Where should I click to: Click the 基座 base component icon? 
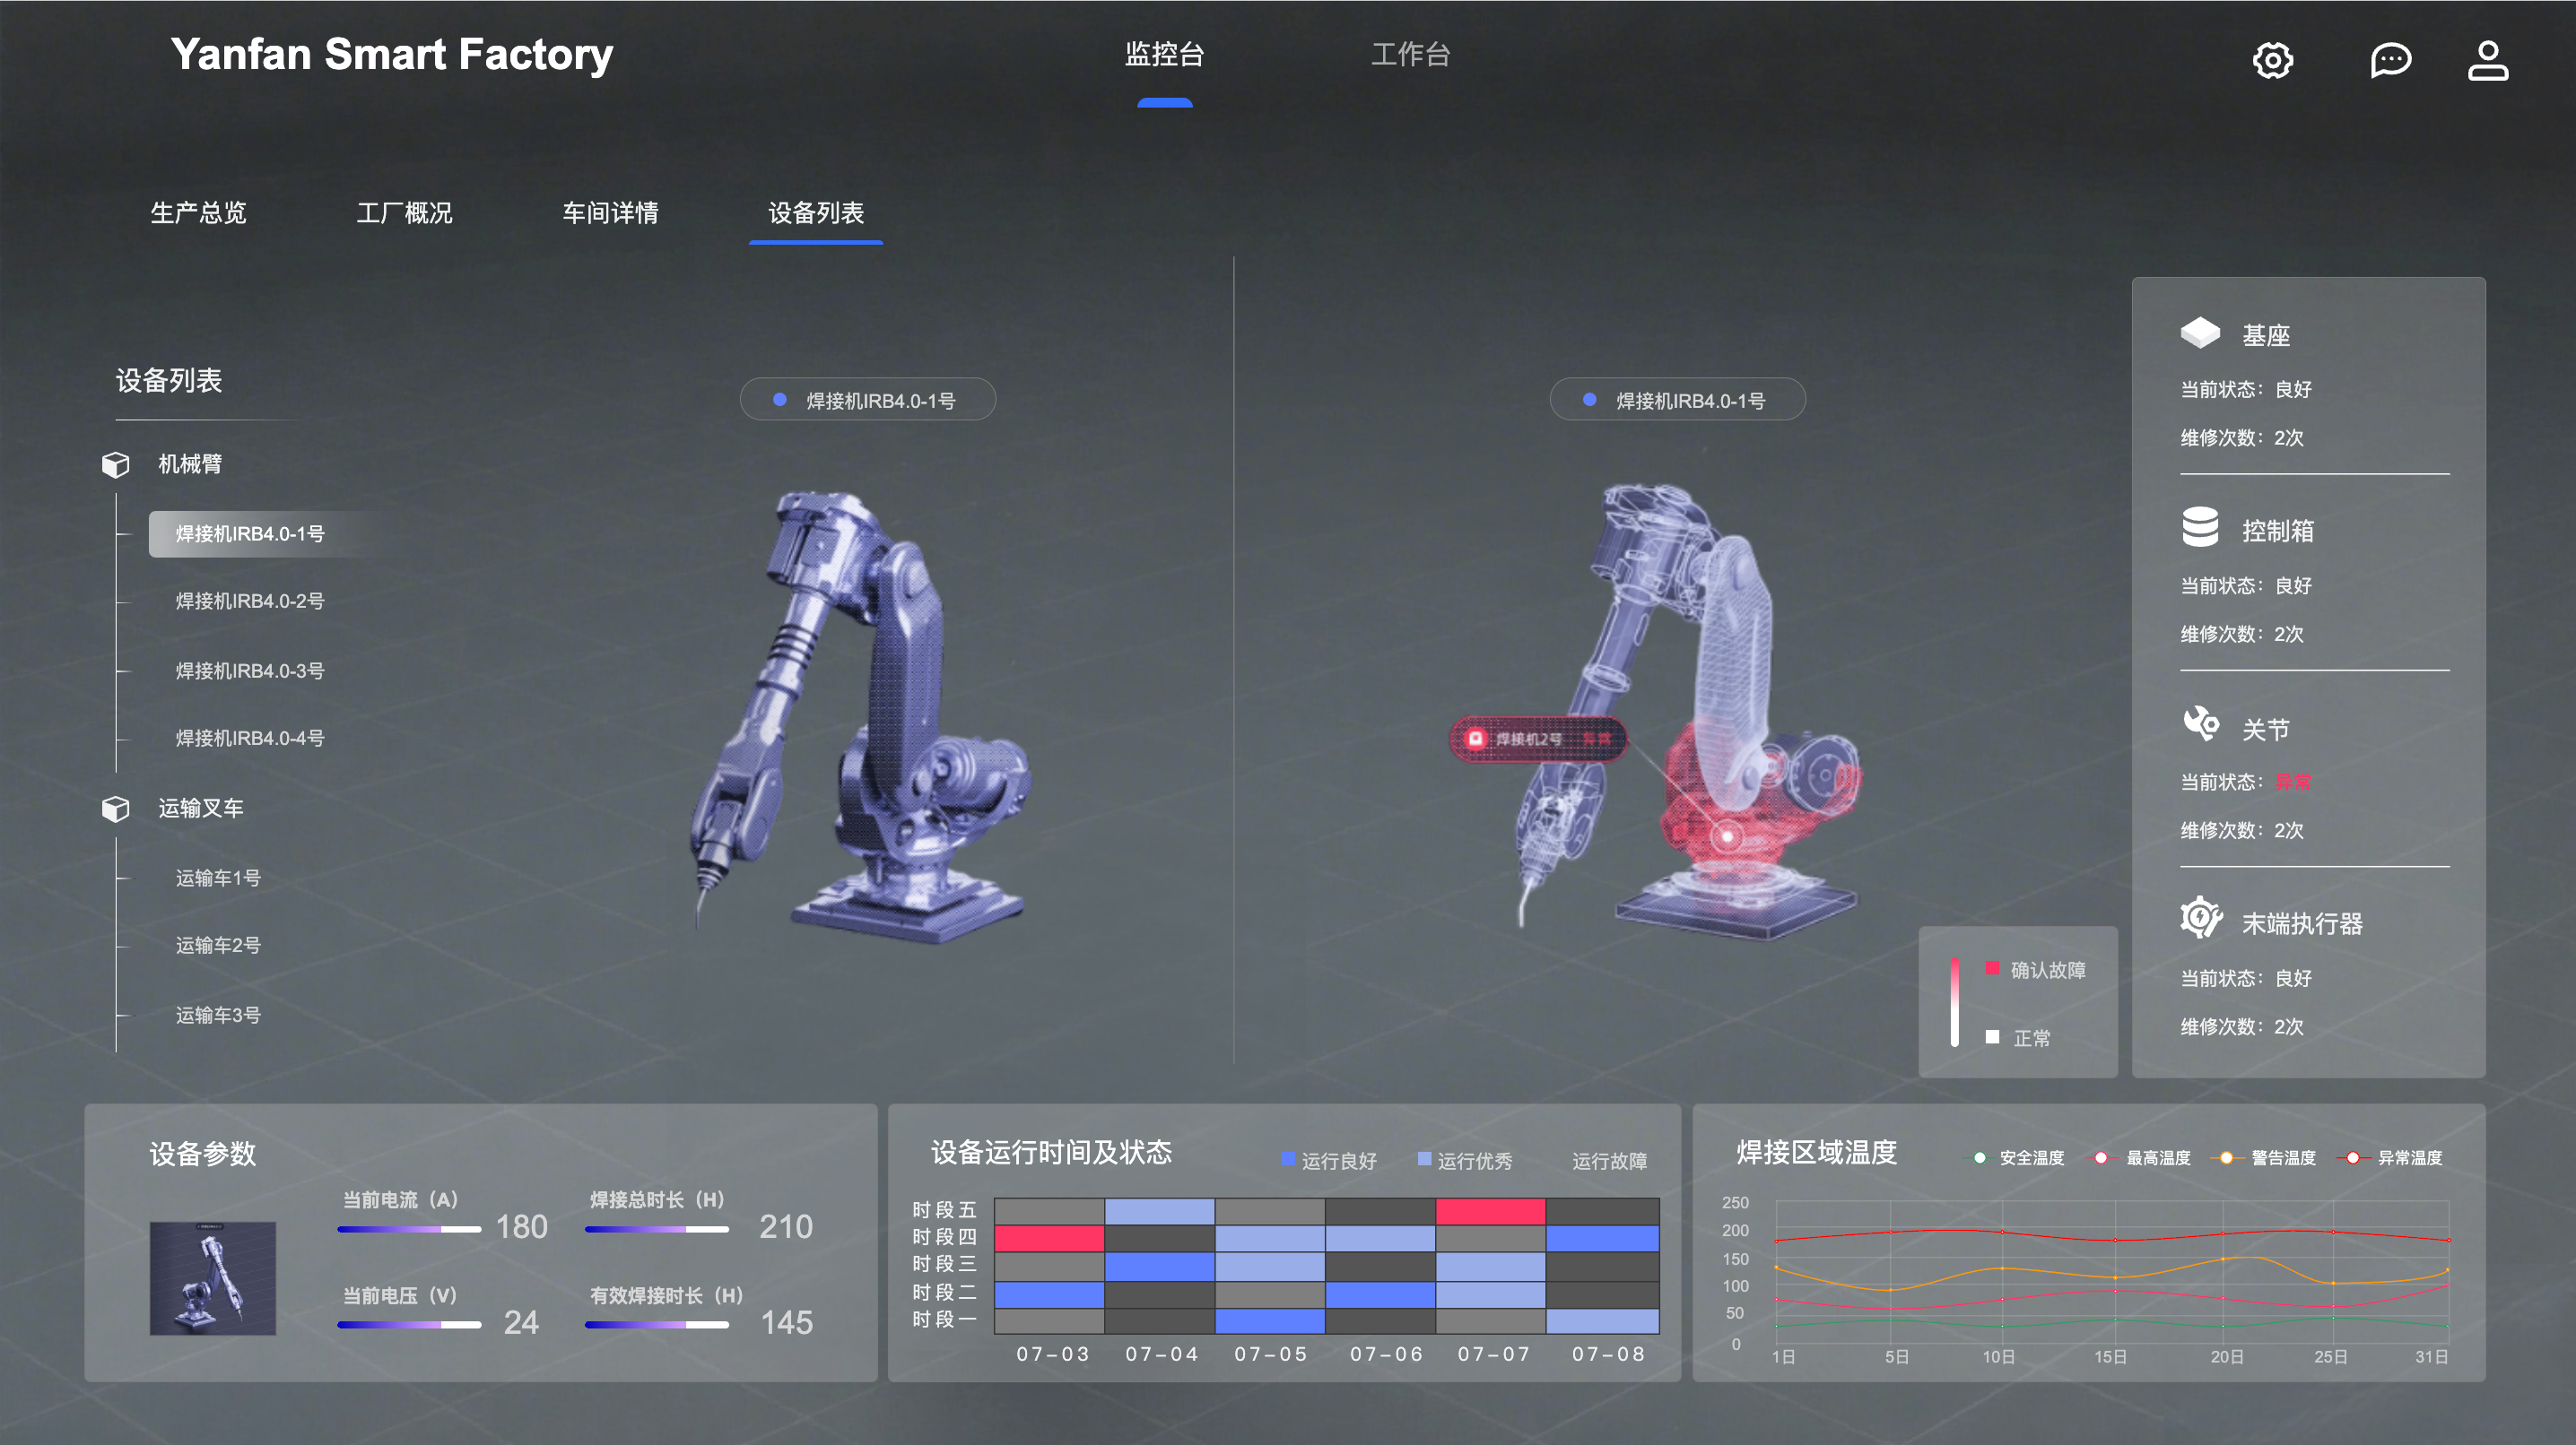tap(2199, 333)
